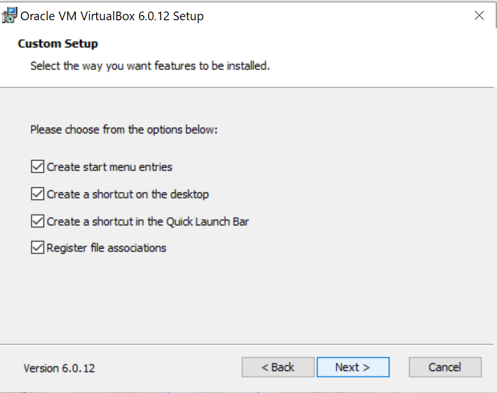Click the VirtualBox installer icon in title bar
Screen dimensions: 497x393
point(9,16)
